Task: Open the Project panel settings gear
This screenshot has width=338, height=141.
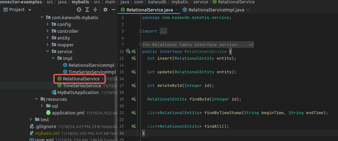Action: tap(105, 10)
